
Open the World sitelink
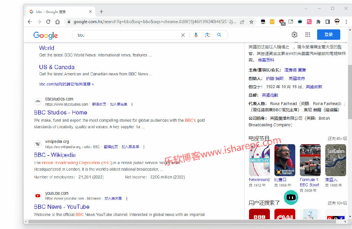(47, 48)
